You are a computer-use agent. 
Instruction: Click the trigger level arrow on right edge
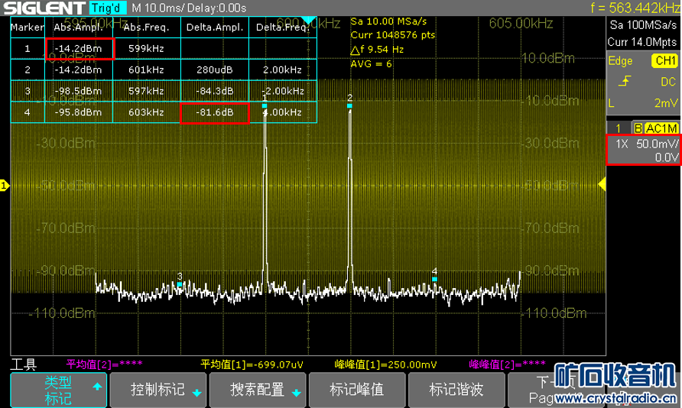pyautogui.click(x=601, y=183)
